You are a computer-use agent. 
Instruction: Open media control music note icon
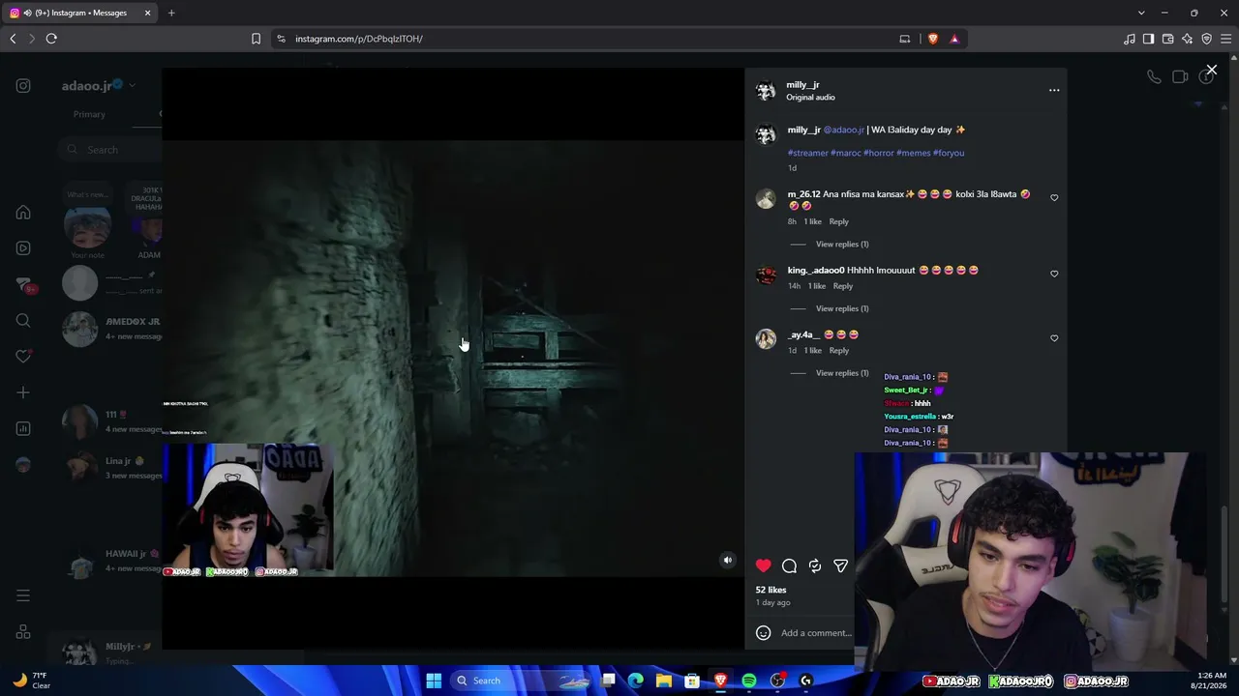pyautogui.click(x=1130, y=39)
